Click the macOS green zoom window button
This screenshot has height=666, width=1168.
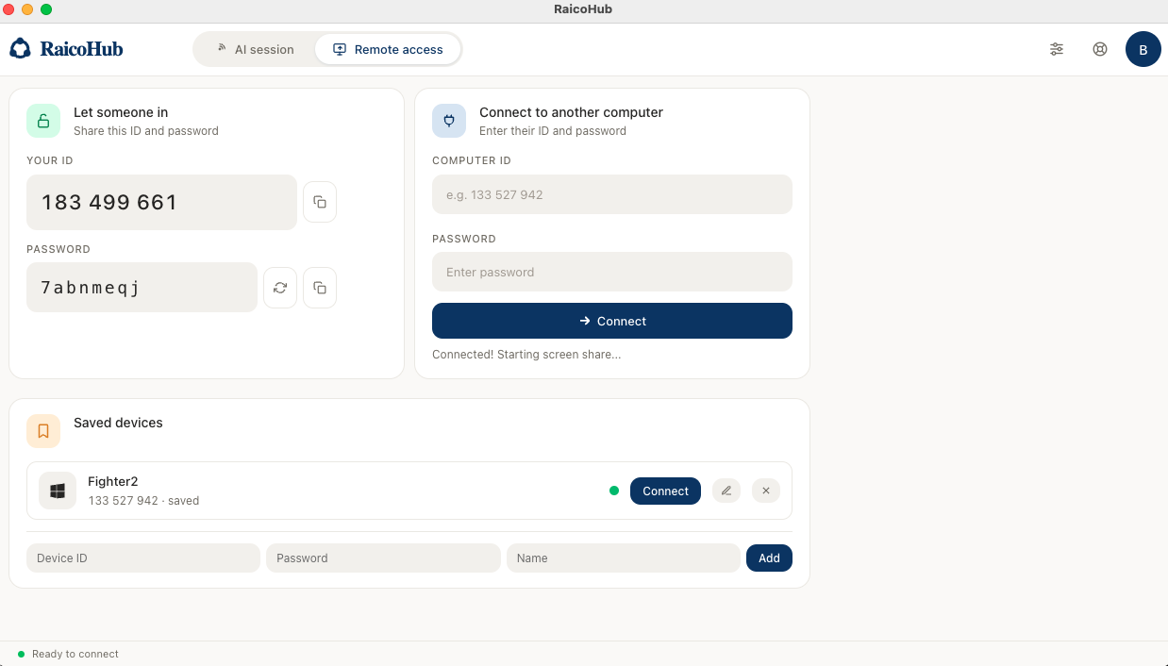click(46, 9)
